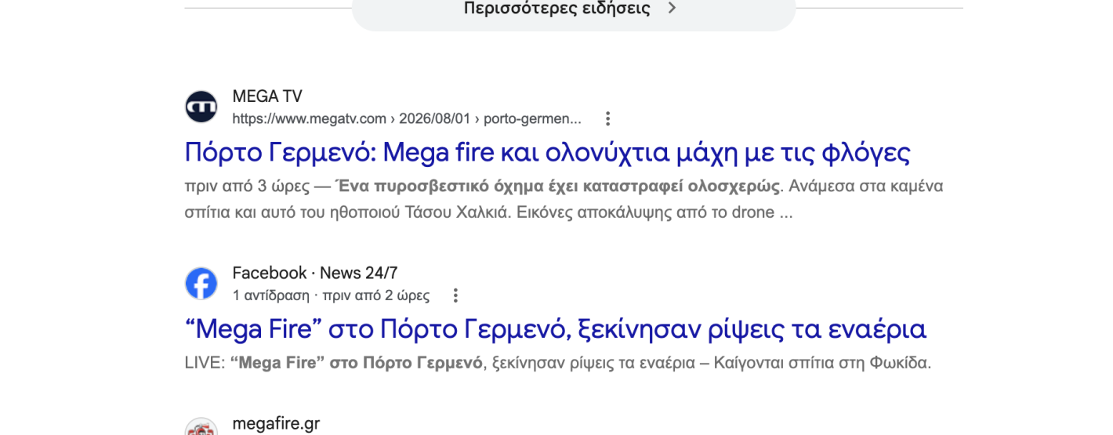Click the 1 αντίδραση reactions text
The width and height of the screenshot is (1113, 435).
tap(270, 296)
